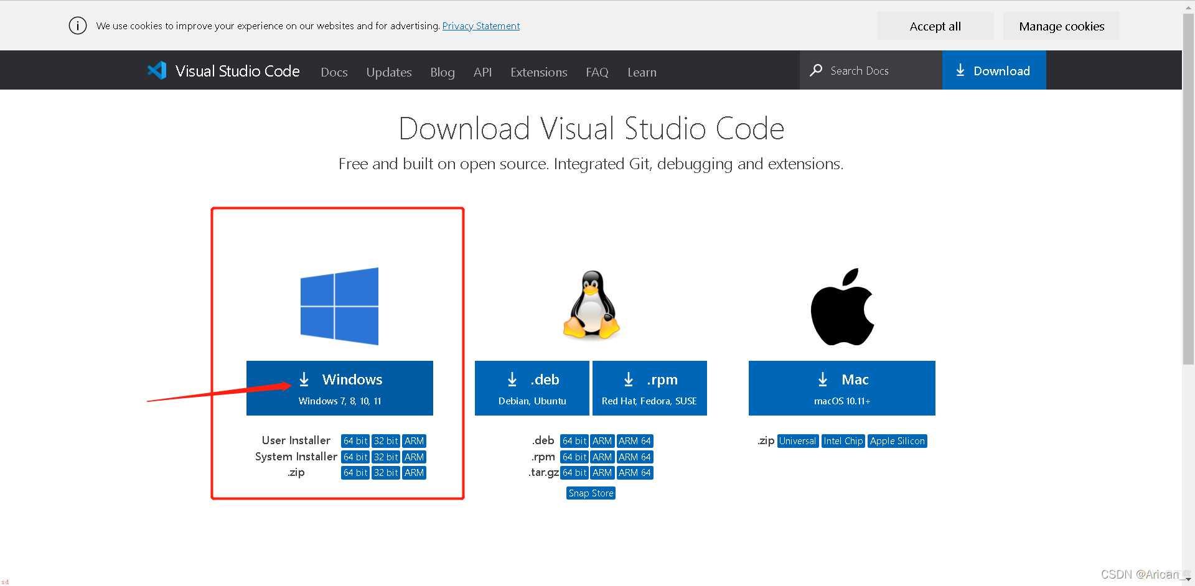Screen dimensions: 1195x586
Task: Open the Extensions navigation link
Action: (539, 72)
